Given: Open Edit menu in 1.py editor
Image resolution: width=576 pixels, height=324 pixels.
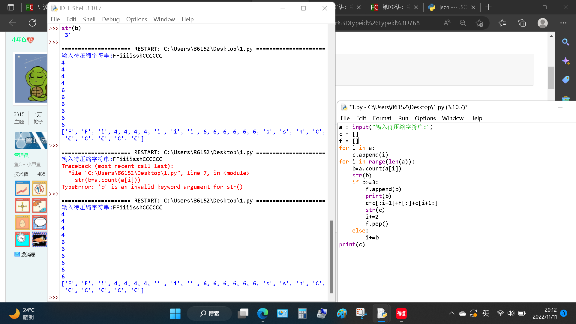Looking at the screenshot, I should (x=361, y=118).
